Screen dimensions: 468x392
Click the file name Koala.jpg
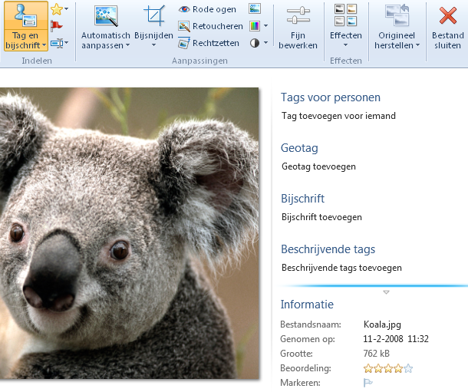[382, 324]
